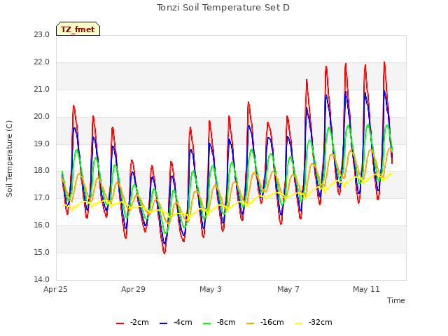Click the chart title Tonzi Soil Temperature Set D
The image size is (448, 336).
[x=223, y=8]
